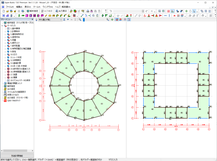Select Q&A Webサイト in the tree
217x161 pixels.
pos(14,101)
